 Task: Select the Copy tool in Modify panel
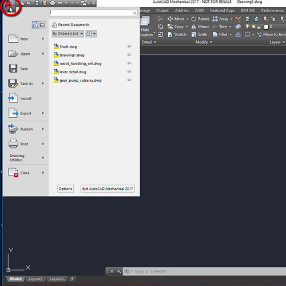[176, 27]
